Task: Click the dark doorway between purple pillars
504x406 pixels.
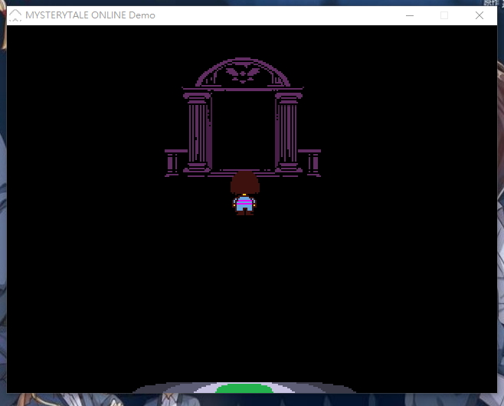Action: [x=244, y=131]
